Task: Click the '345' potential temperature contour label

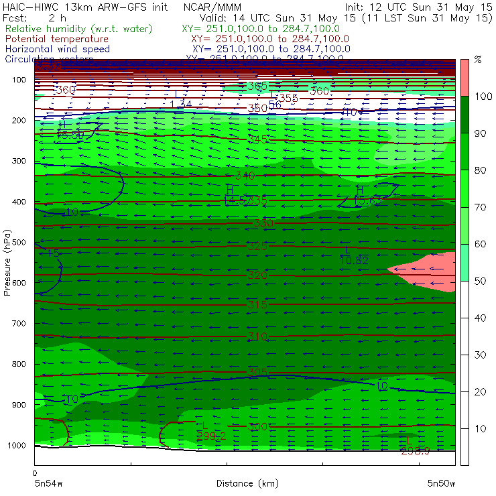Action: click(x=257, y=139)
